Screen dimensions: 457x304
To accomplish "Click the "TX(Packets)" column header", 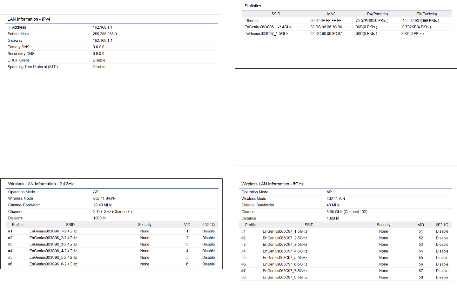I will (x=427, y=14).
